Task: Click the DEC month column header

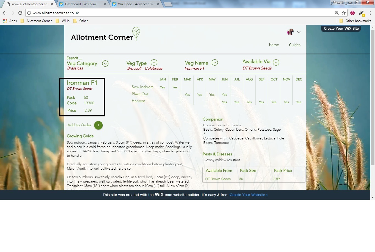Action: (299, 79)
